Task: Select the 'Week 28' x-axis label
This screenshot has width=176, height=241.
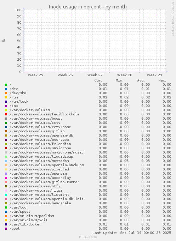Action: point(125,75)
